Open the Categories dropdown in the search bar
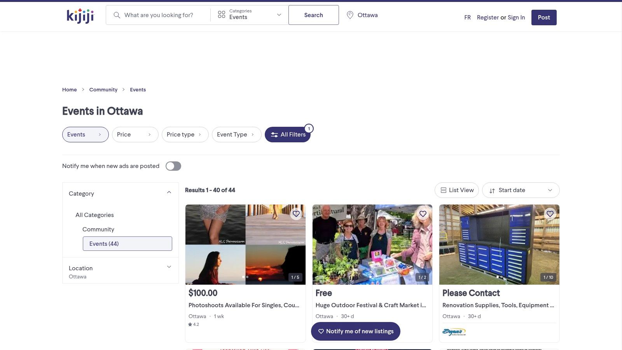Viewport: 622px width, 350px height. (249, 15)
